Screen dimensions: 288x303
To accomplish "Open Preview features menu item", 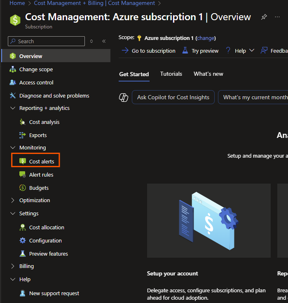I will 49,254.
